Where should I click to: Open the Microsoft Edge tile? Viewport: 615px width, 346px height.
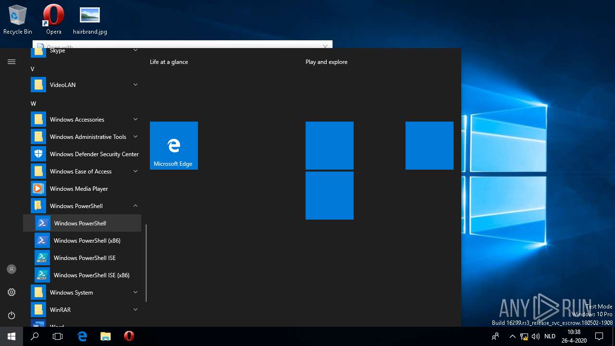click(x=174, y=146)
